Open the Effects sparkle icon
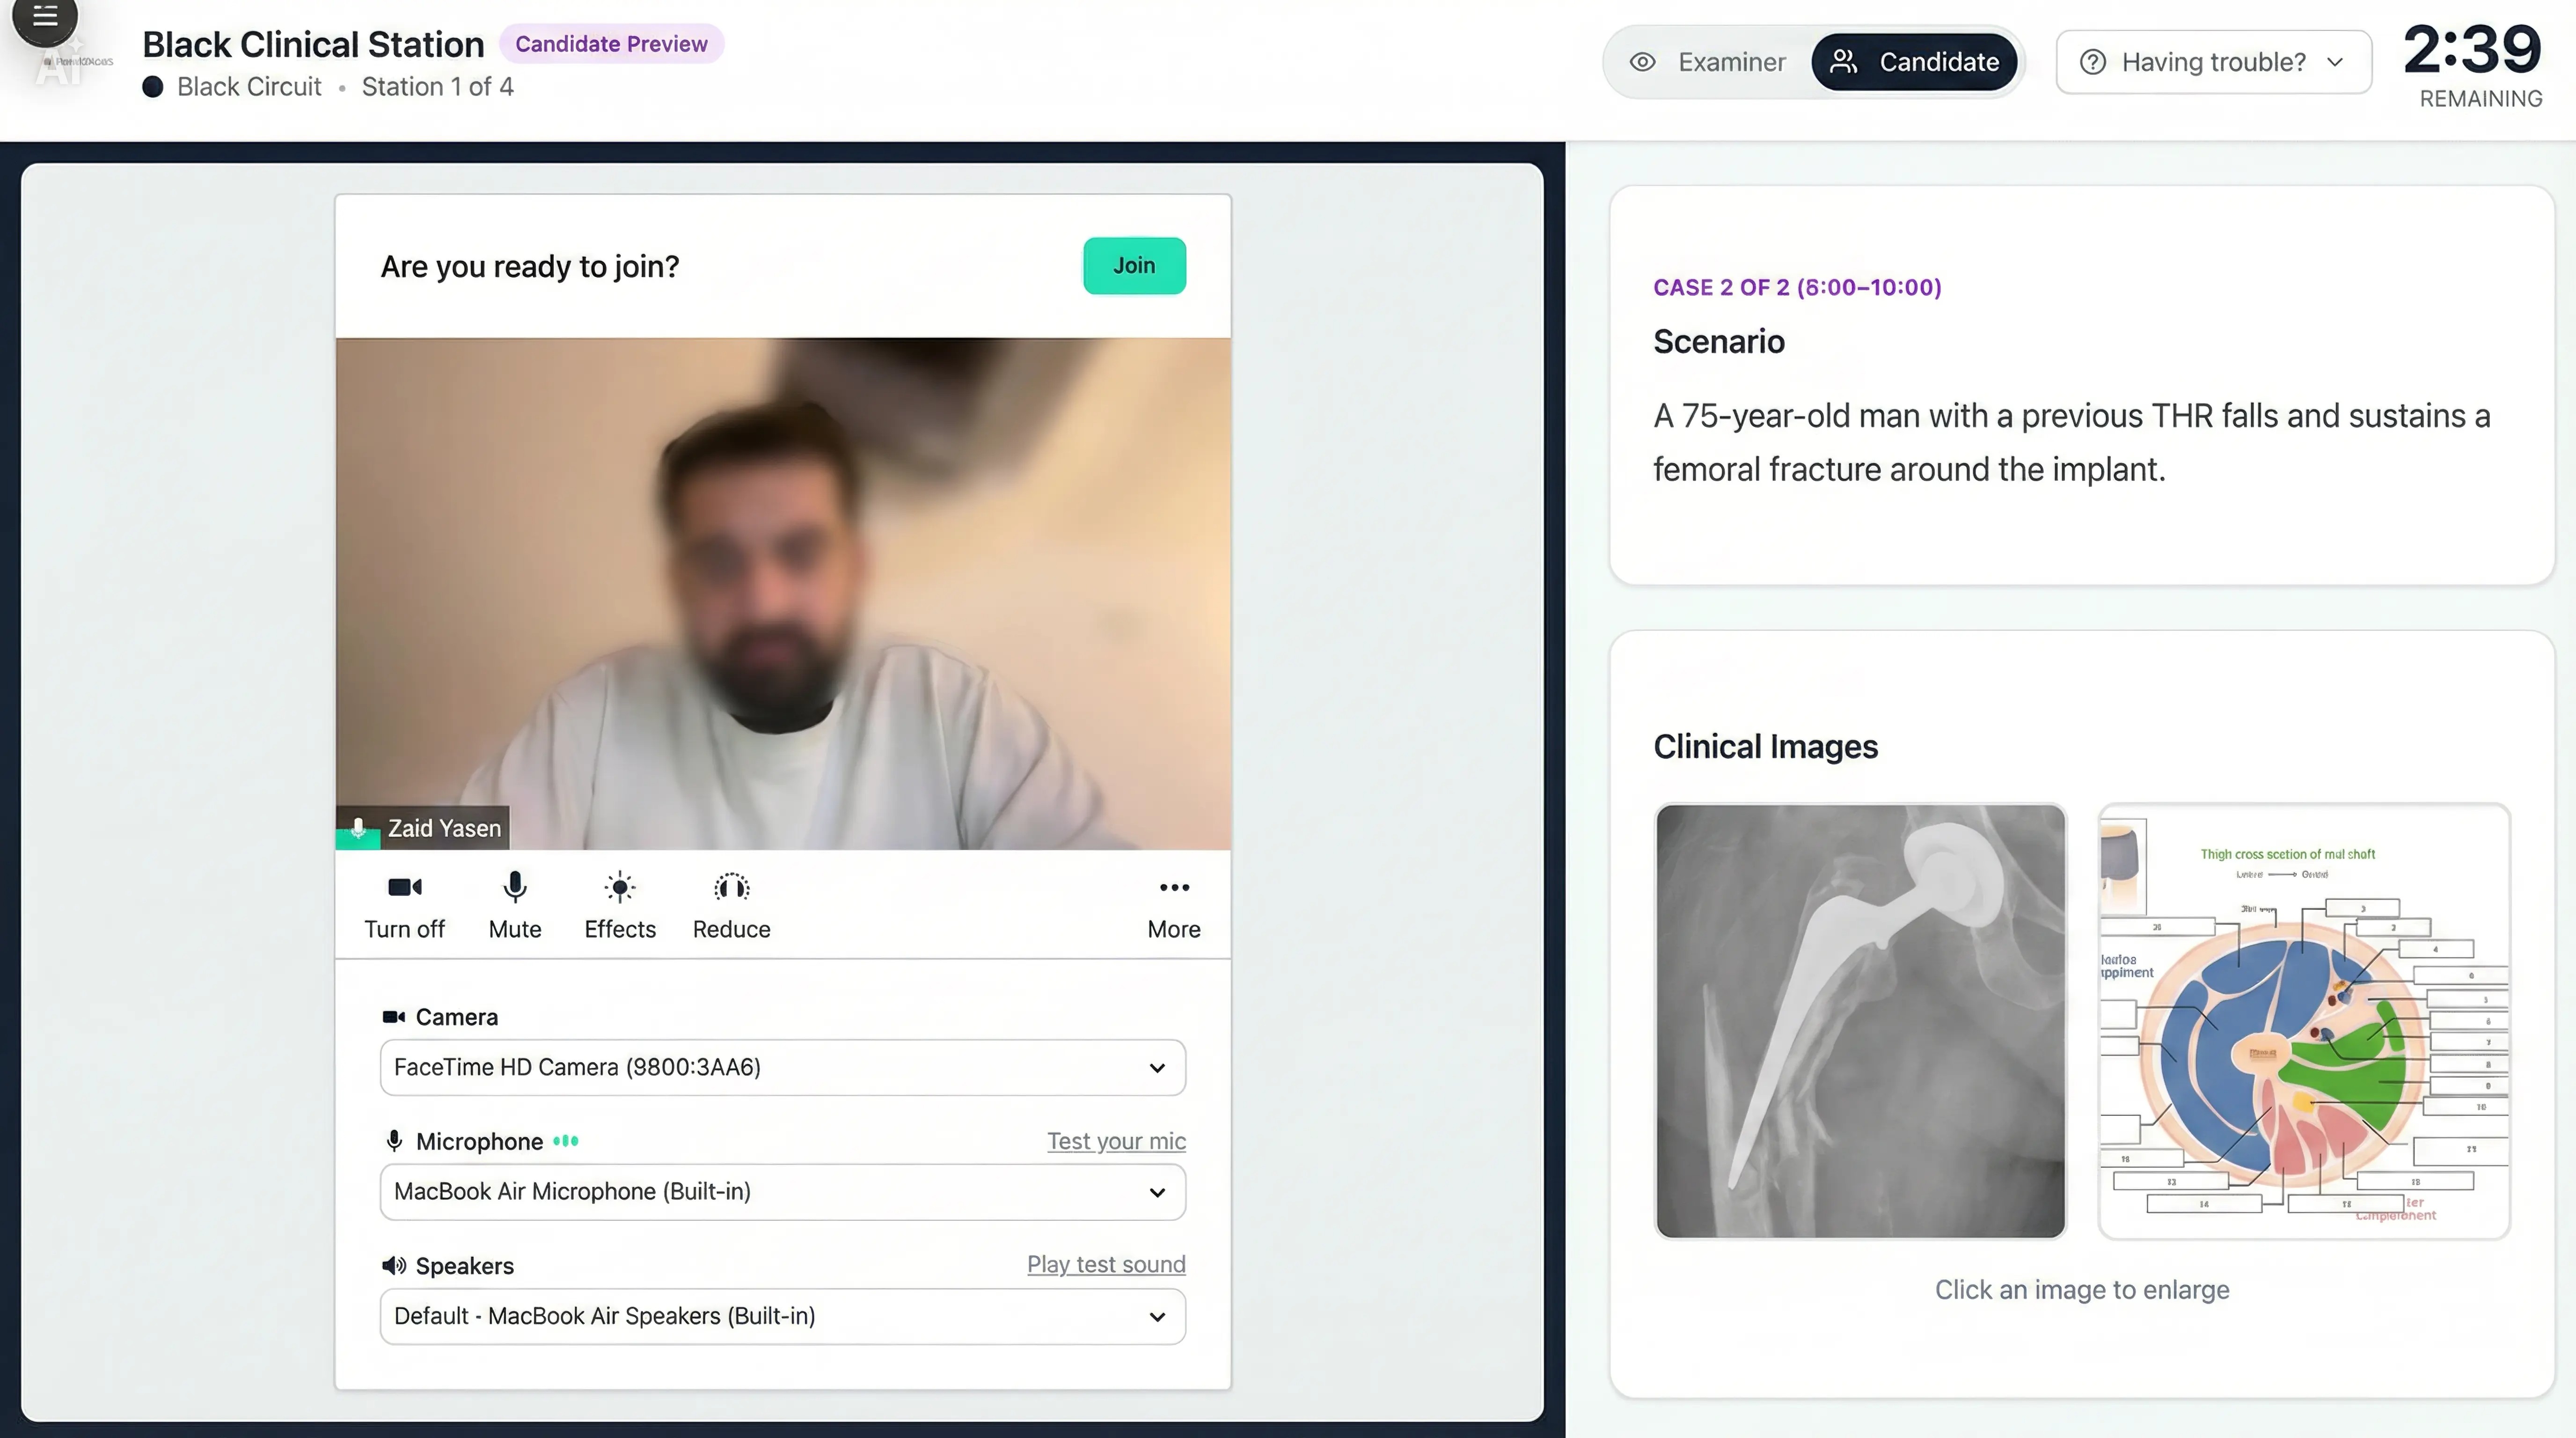The height and width of the screenshot is (1438, 2576). [620, 887]
